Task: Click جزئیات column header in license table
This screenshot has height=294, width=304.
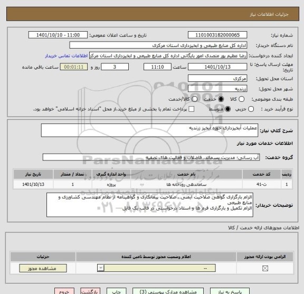Action: click(43, 257)
